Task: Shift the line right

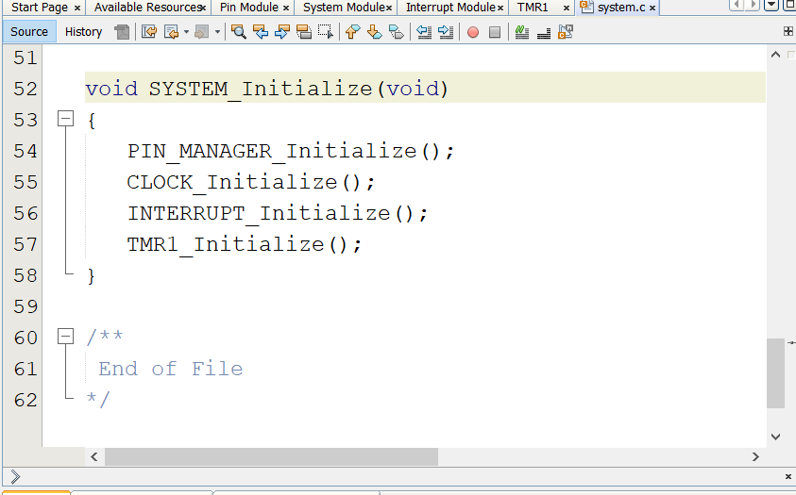Action: pos(445,32)
